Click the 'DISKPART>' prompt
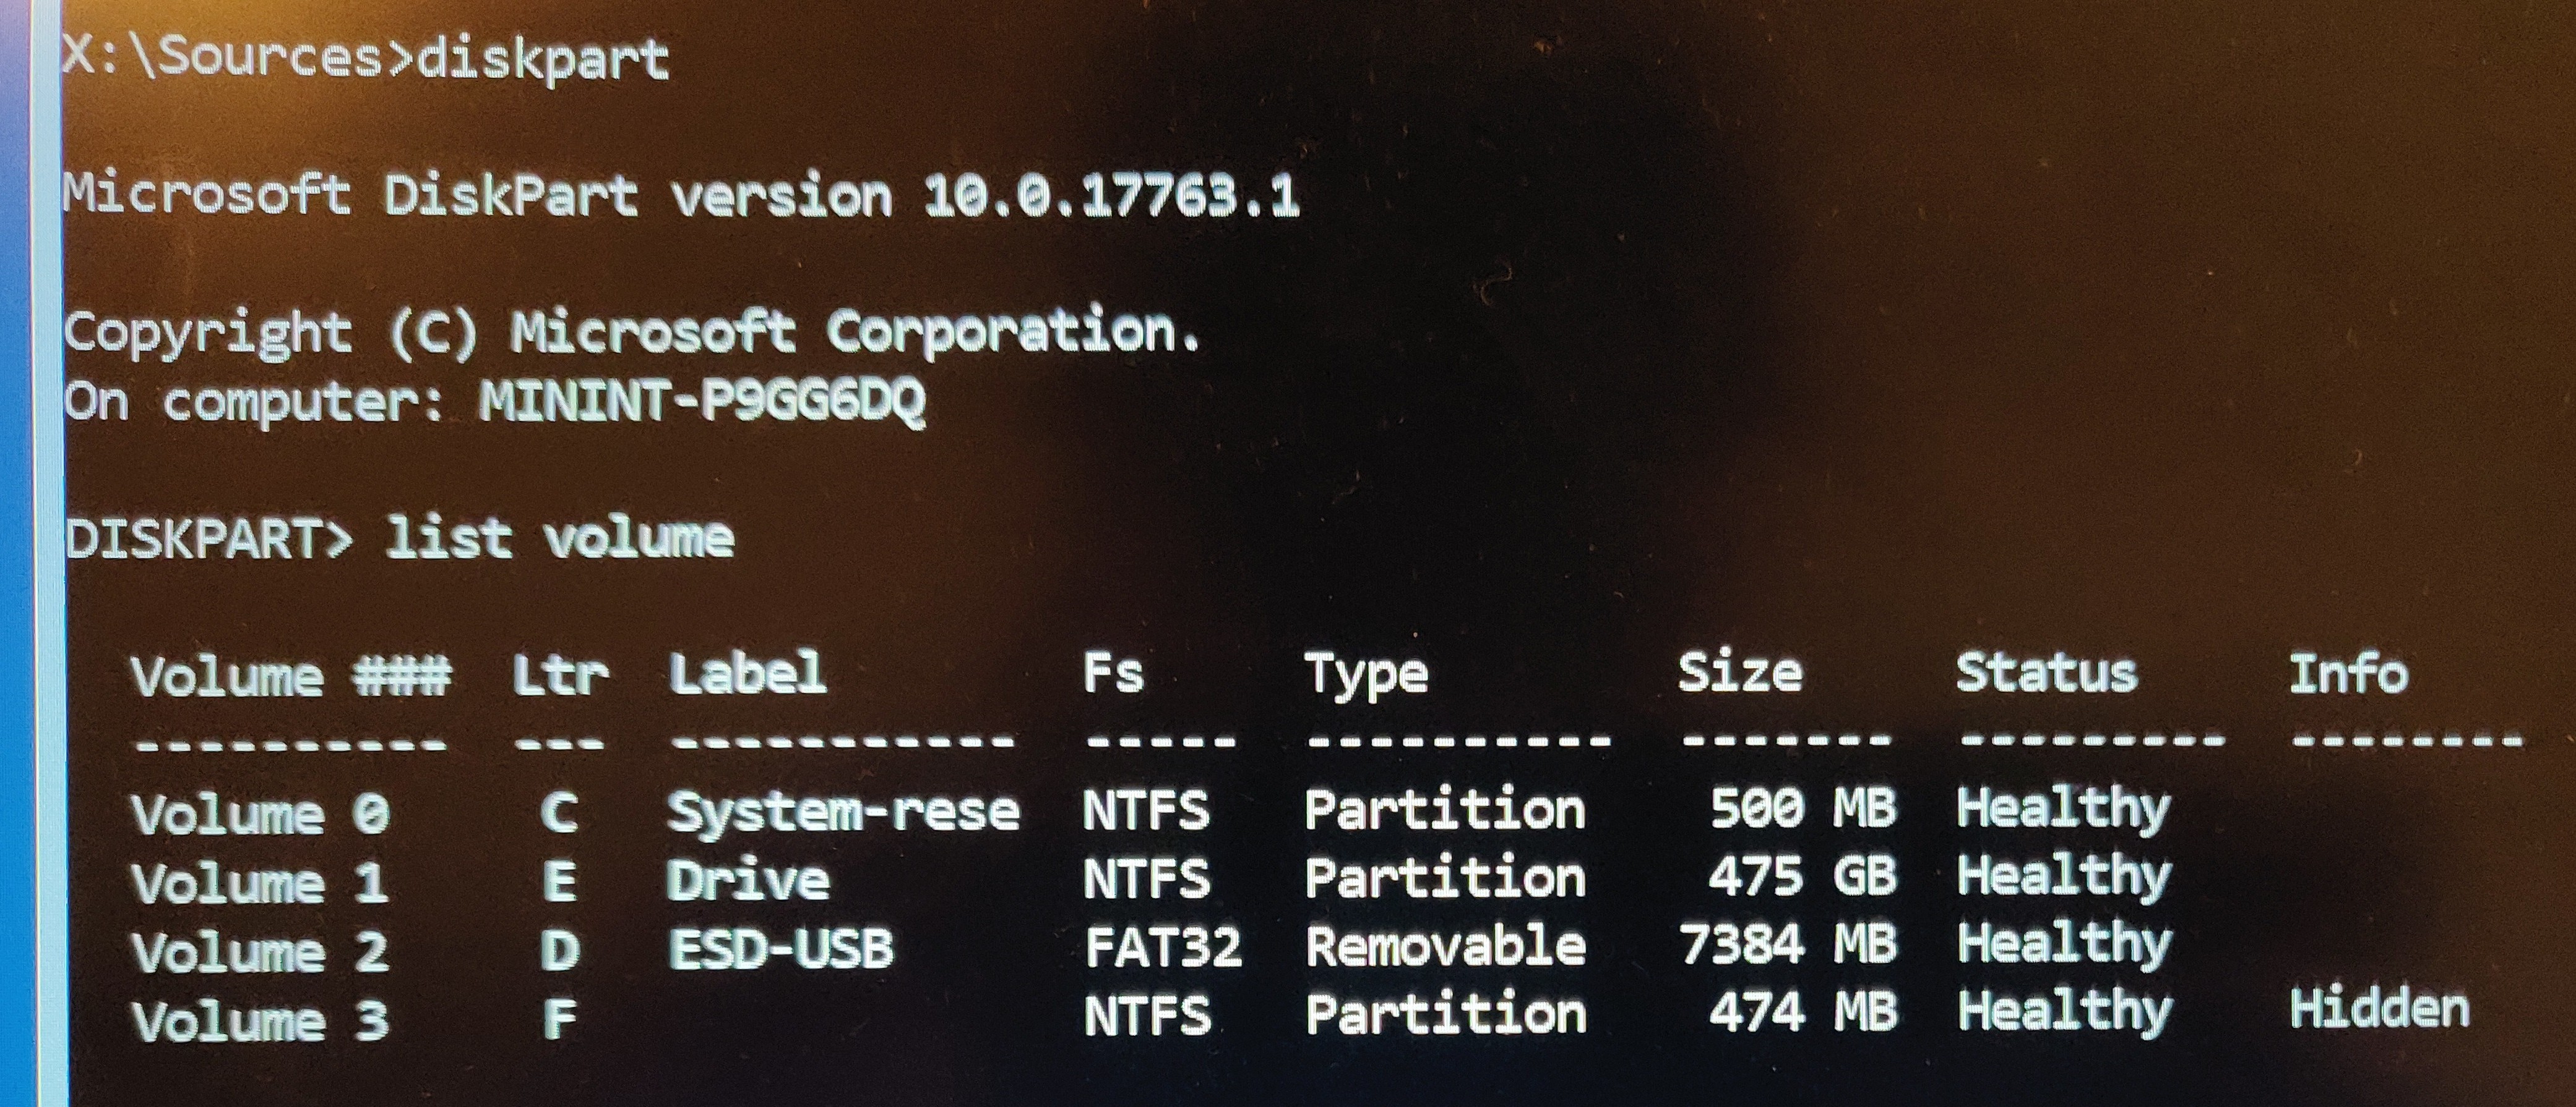2576x1107 pixels. coord(209,540)
